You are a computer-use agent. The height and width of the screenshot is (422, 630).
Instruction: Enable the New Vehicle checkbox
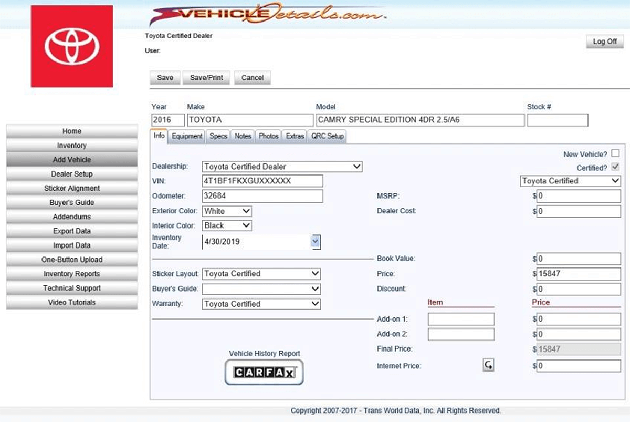click(615, 154)
